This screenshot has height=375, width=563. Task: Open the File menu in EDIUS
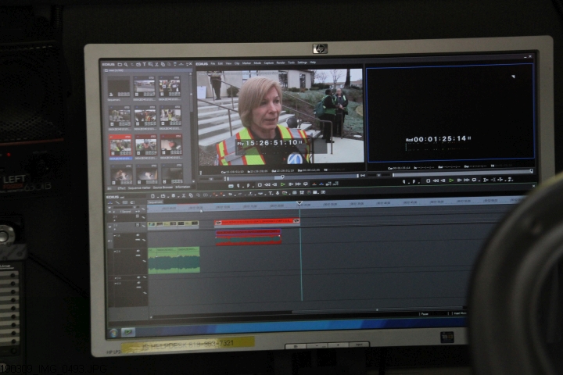click(x=213, y=63)
